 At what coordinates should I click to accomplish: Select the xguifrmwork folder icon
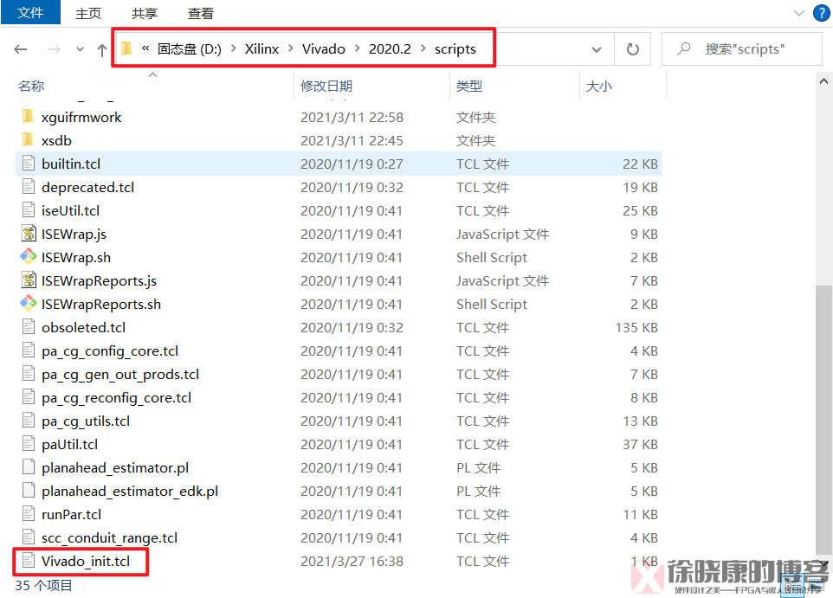point(29,116)
